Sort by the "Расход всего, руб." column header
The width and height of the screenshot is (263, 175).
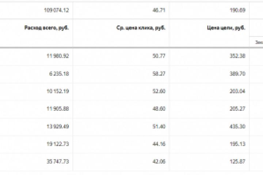click(x=46, y=28)
